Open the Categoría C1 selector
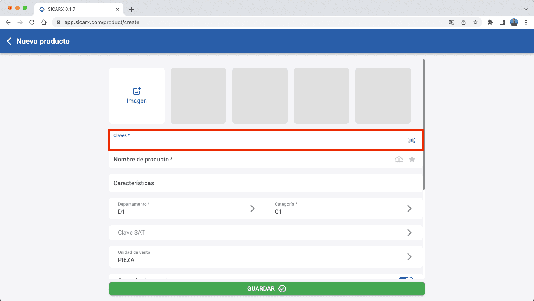 (x=409, y=209)
